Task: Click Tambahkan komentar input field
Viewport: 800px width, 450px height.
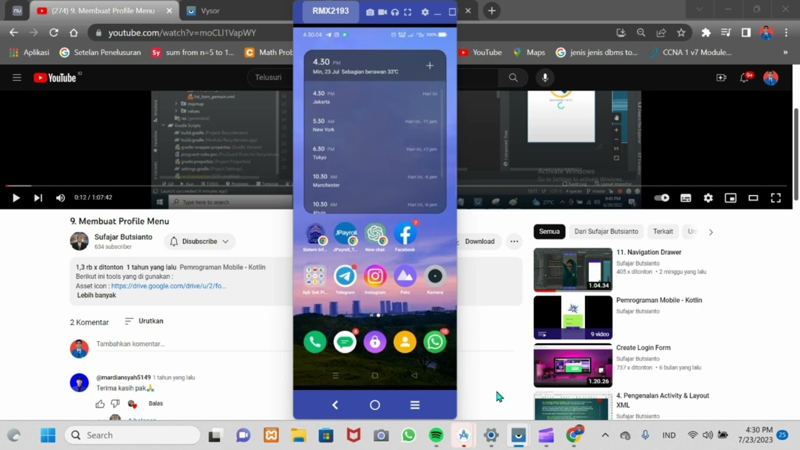Action: pyautogui.click(x=305, y=344)
